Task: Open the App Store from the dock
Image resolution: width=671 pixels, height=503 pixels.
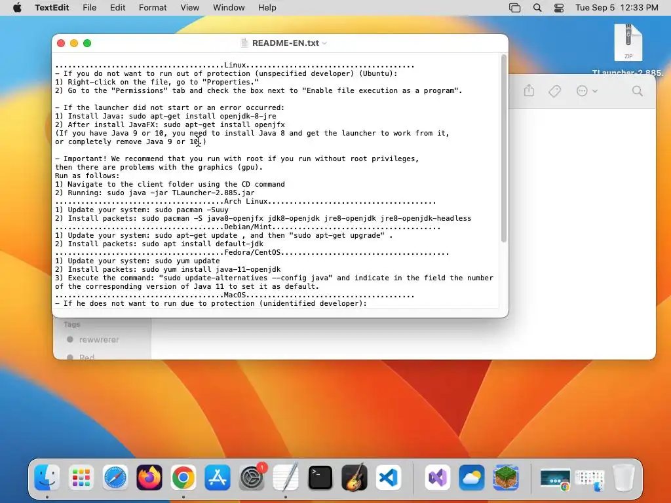Action: [218, 477]
